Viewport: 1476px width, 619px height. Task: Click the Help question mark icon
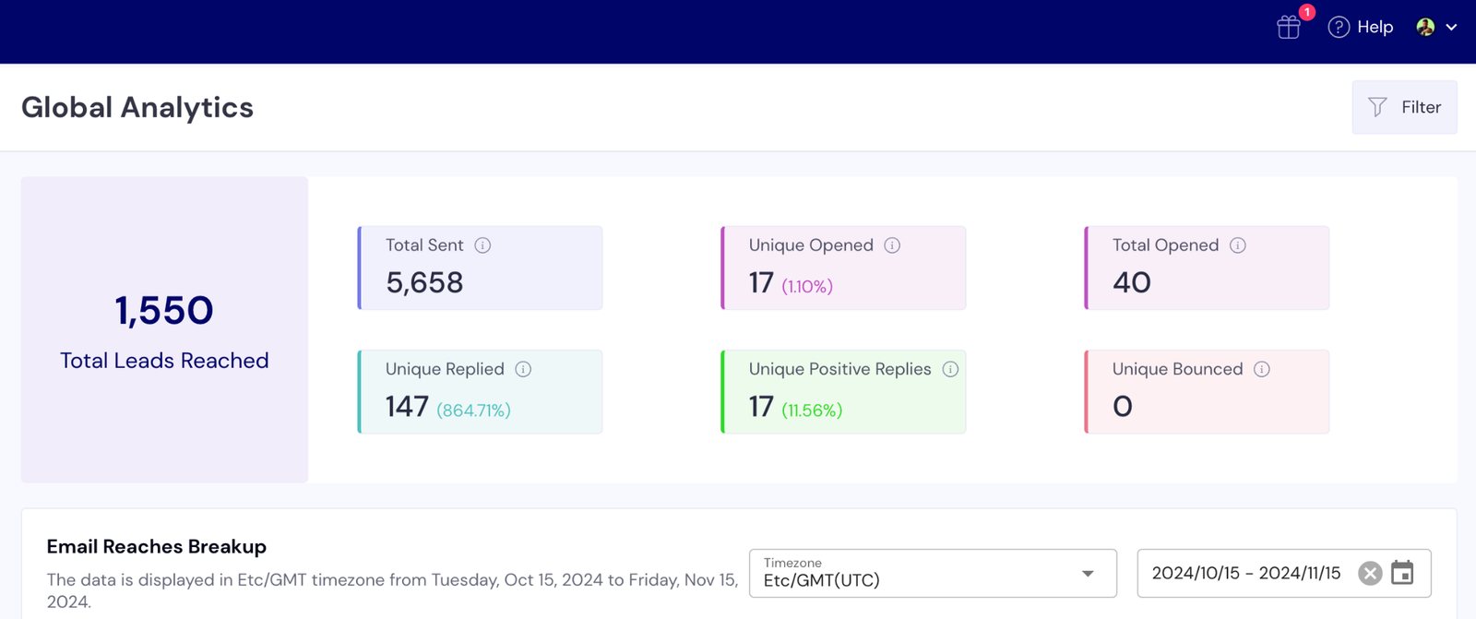pyautogui.click(x=1339, y=28)
